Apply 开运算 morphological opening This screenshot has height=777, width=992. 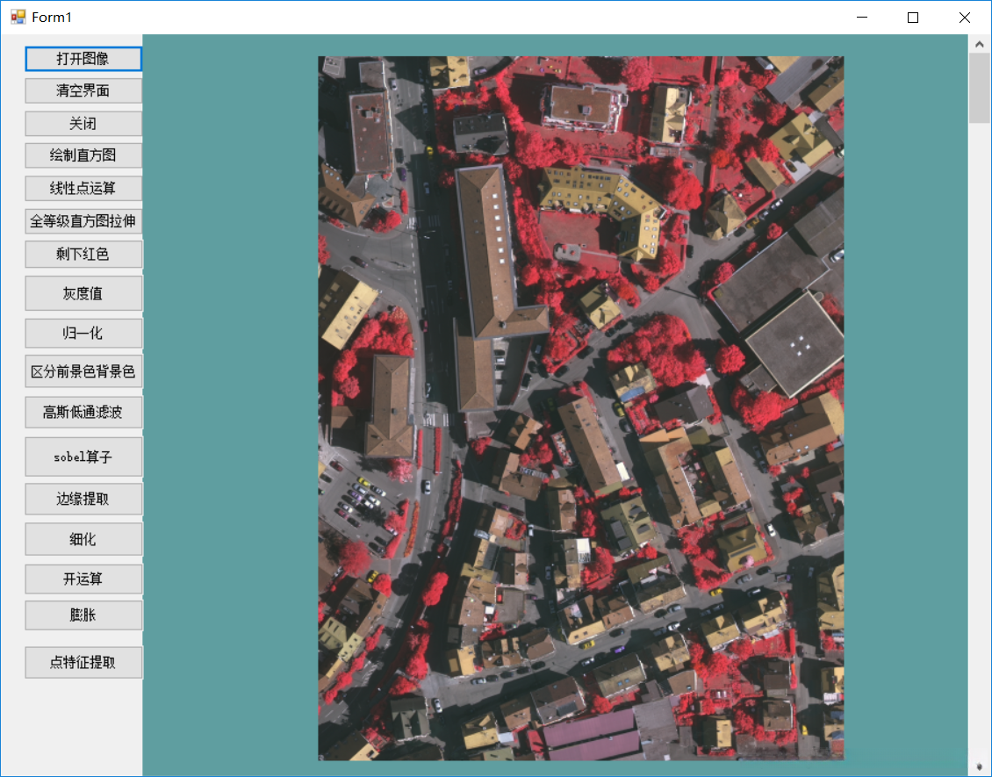pos(83,579)
